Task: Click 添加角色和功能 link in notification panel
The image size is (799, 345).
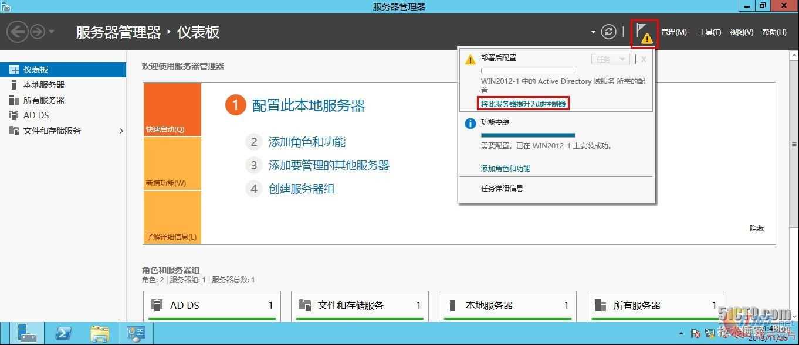Action: (x=506, y=168)
